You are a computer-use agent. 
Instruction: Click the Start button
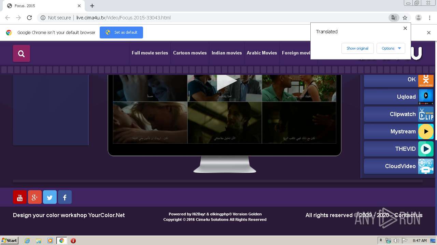tap(10, 241)
